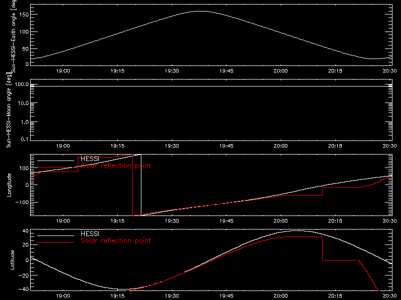
Task: Click the '-40' tick on Latitude axis
Action: pos(24,289)
